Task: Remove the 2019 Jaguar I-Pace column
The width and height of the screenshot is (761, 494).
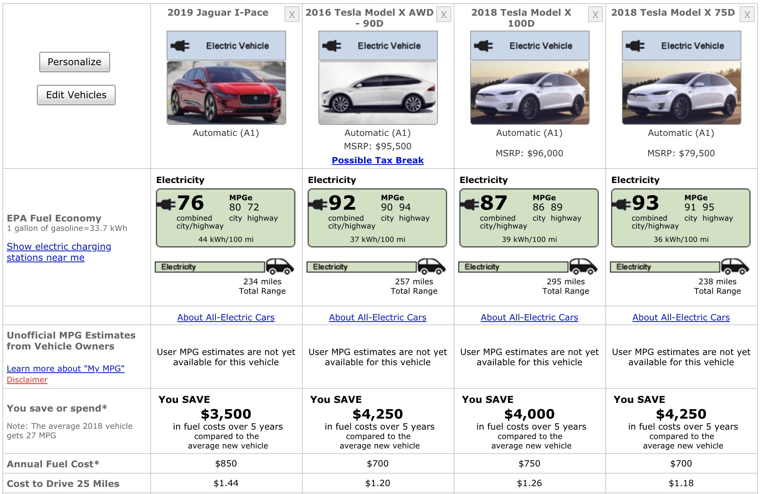Action: pos(292,15)
